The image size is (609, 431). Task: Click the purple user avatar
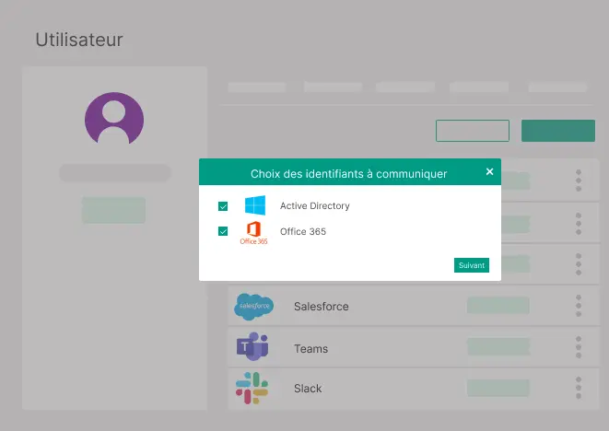pos(114,119)
